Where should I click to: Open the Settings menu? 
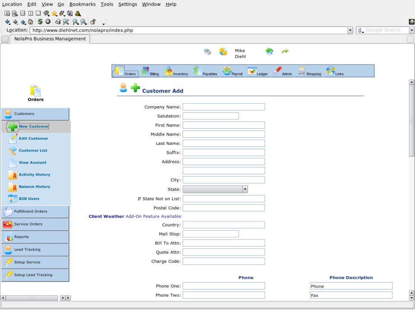tap(128, 4)
